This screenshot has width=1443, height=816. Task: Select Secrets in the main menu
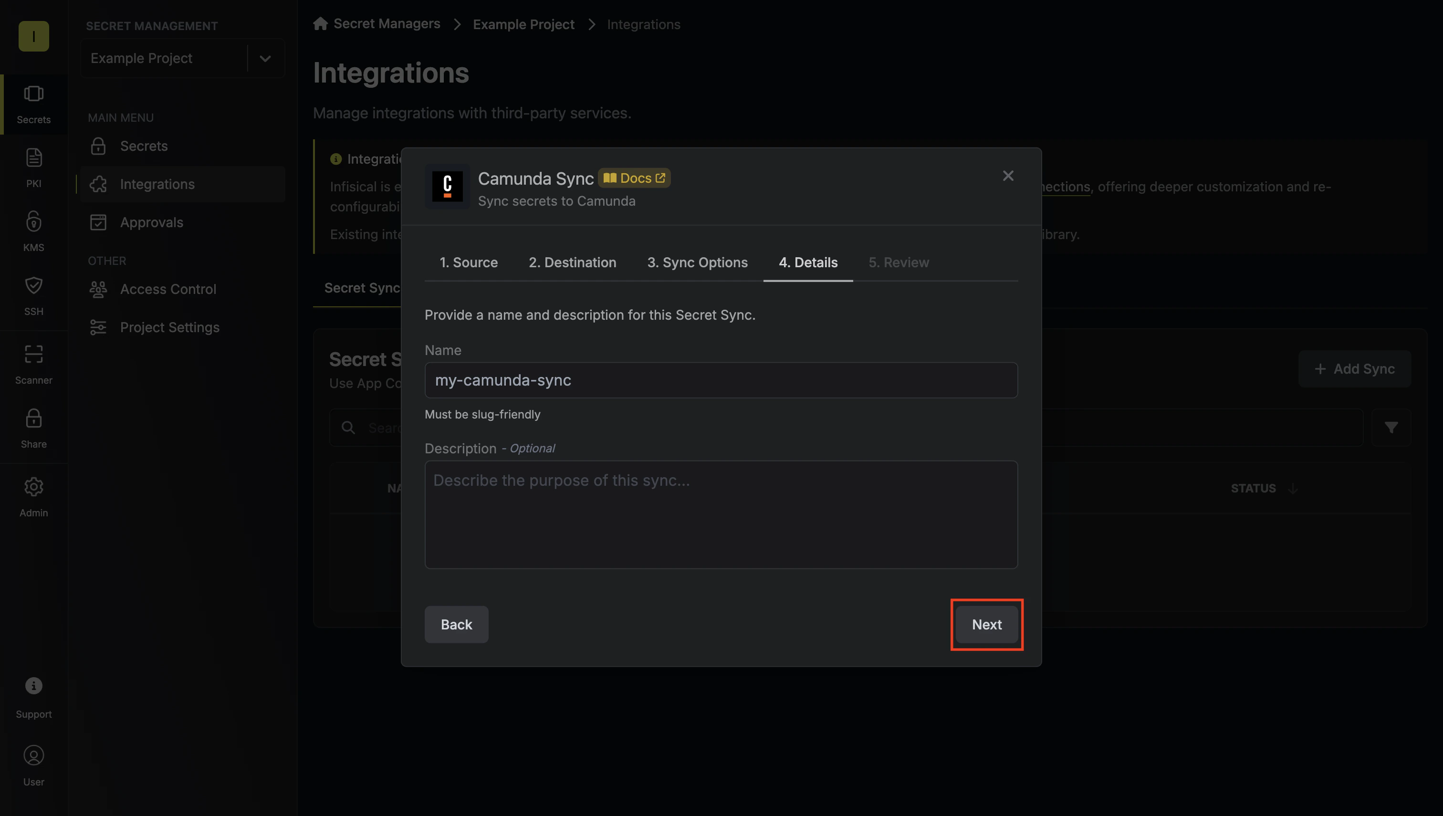click(183, 146)
